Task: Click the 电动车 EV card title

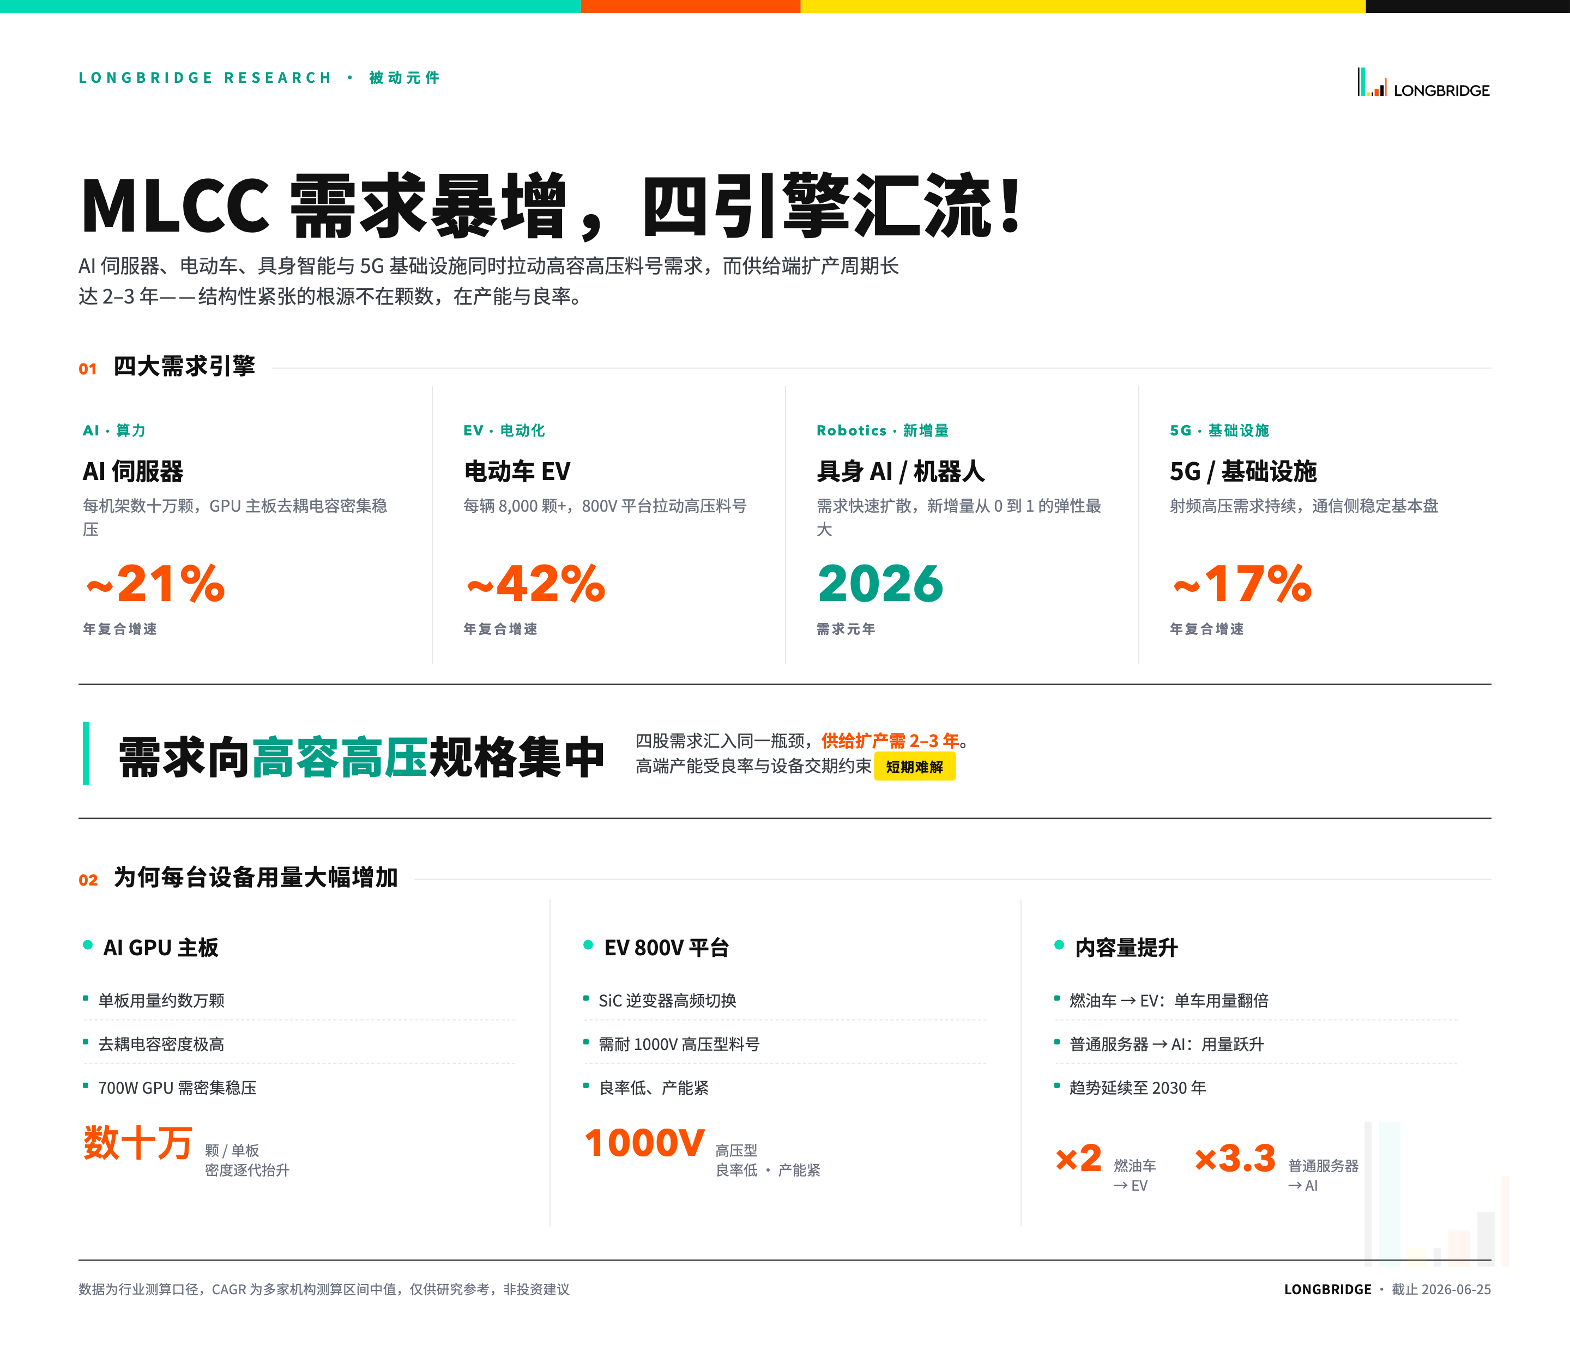Action: coord(517,471)
